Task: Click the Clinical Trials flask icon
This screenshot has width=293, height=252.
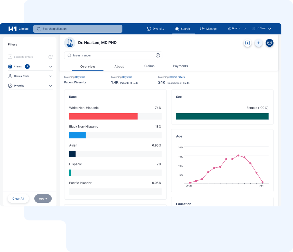Action: tap(10, 76)
